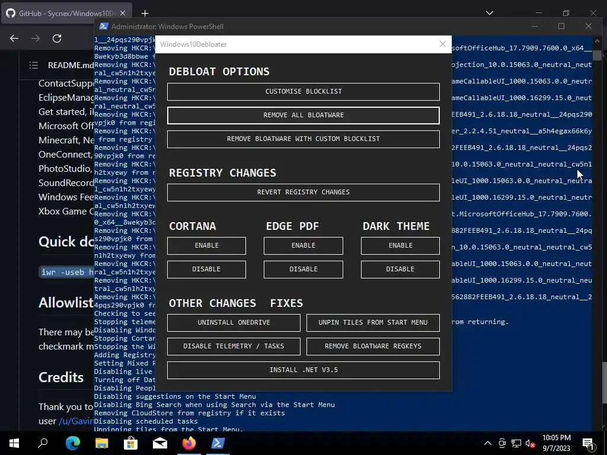Viewport: 607px width, 455px height.
Task: Click the /u/Gavin user link
Action: pos(76,421)
